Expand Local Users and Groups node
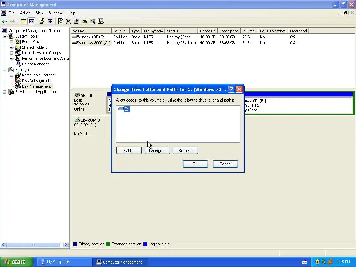 tap(11, 53)
